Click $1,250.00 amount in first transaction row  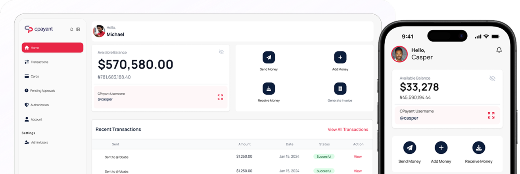[244, 157]
